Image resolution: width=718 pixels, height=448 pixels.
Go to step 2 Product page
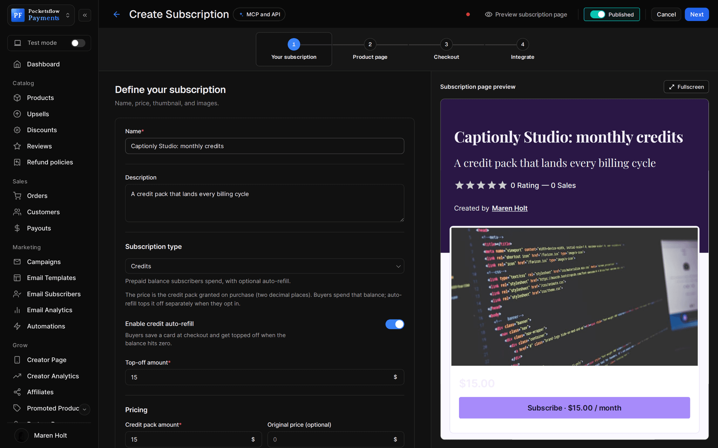point(370,49)
